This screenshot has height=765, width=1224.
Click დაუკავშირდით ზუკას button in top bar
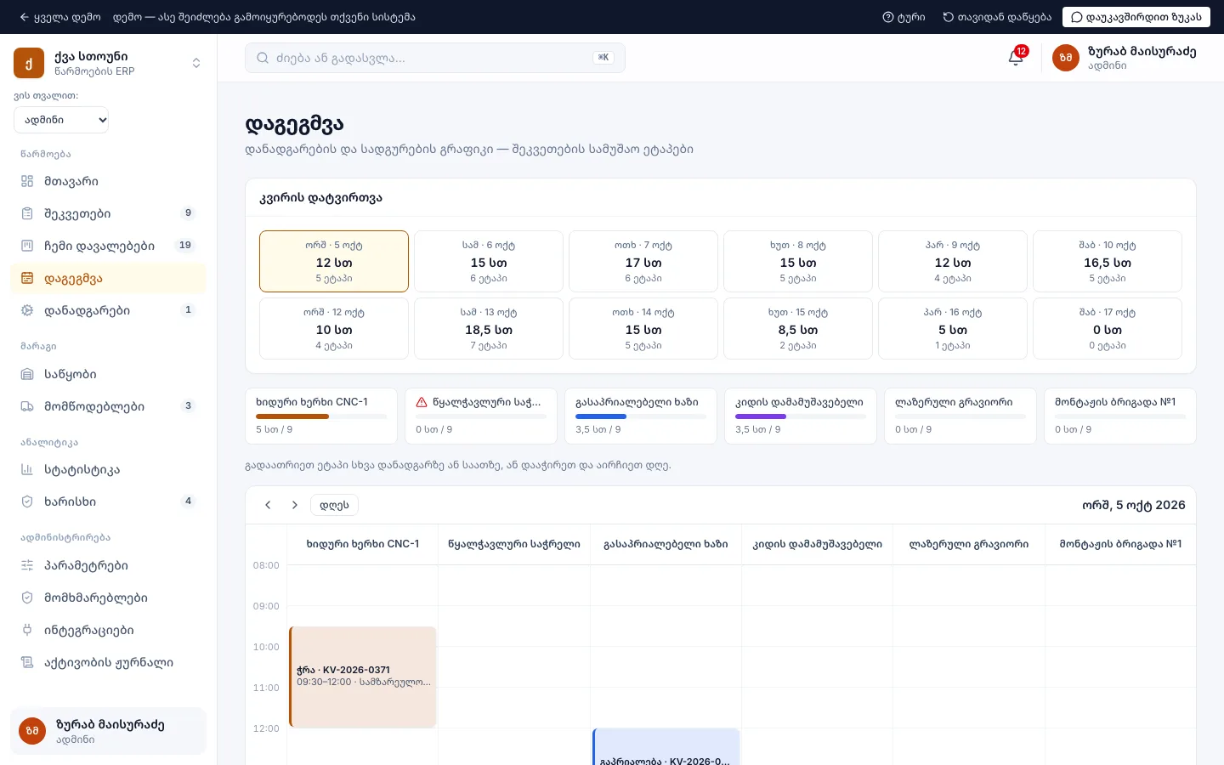pyautogui.click(x=1136, y=17)
